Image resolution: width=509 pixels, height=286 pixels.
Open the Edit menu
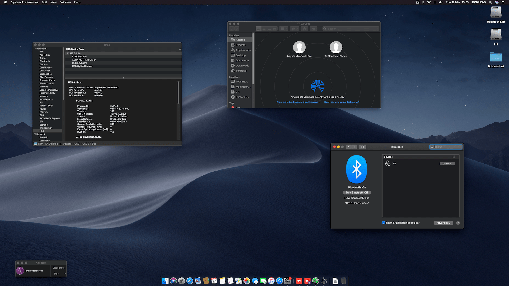(x=44, y=2)
